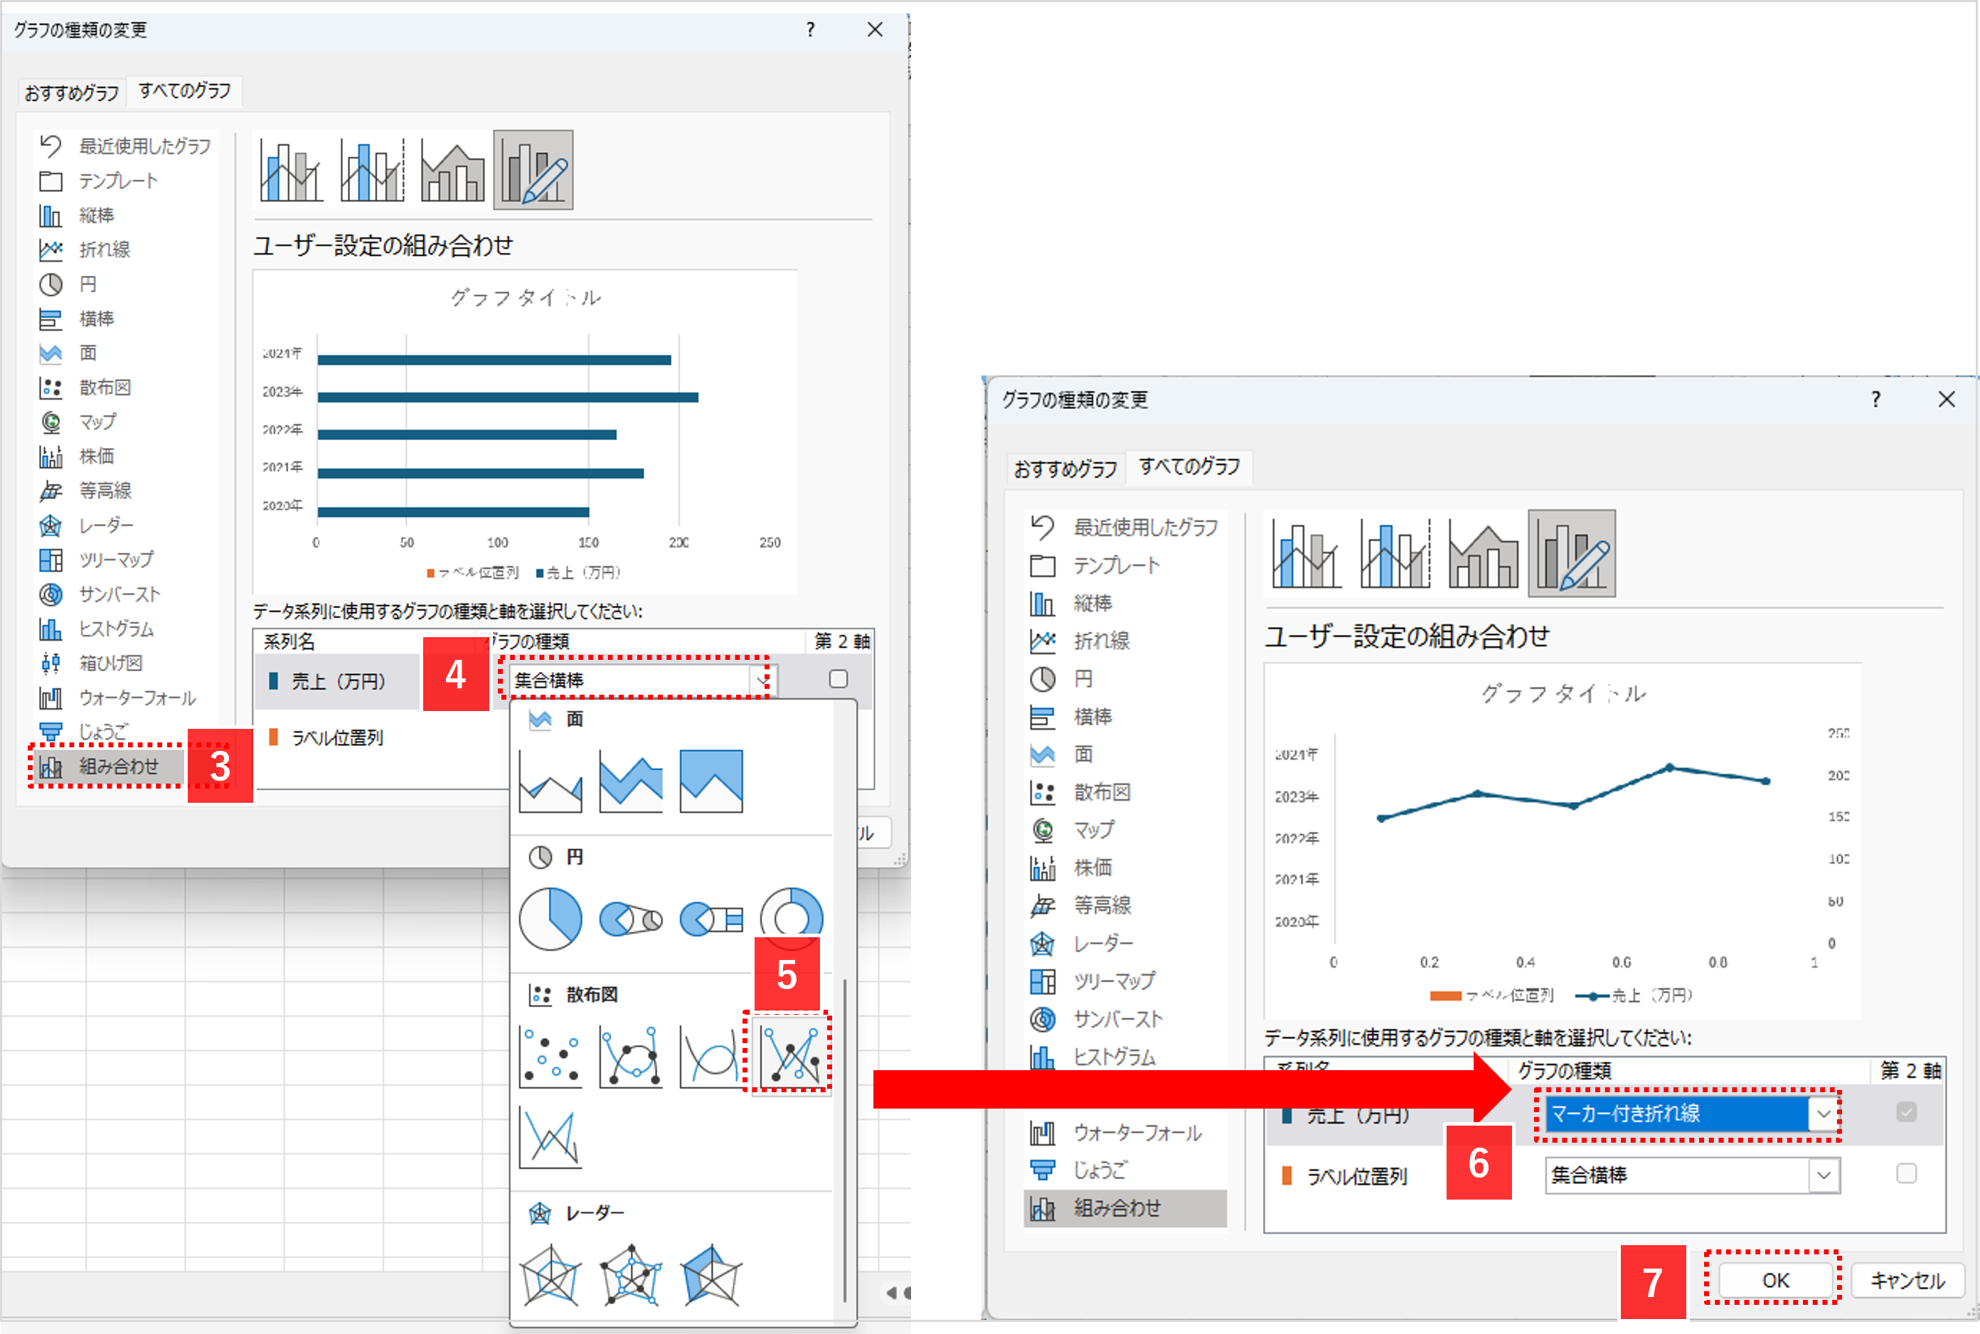Open the すべてのグラフ tab

[185, 91]
